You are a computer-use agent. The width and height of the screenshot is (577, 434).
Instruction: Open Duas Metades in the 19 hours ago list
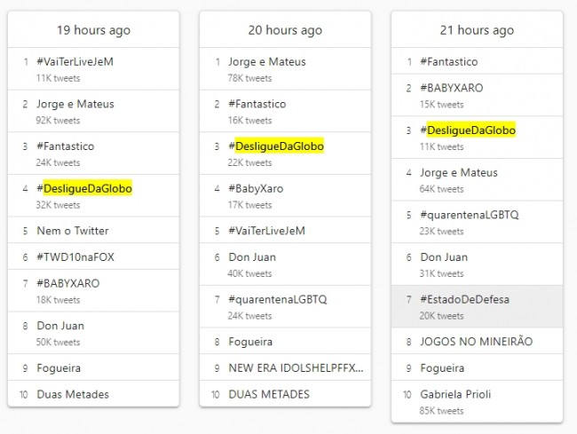point(73,394)
